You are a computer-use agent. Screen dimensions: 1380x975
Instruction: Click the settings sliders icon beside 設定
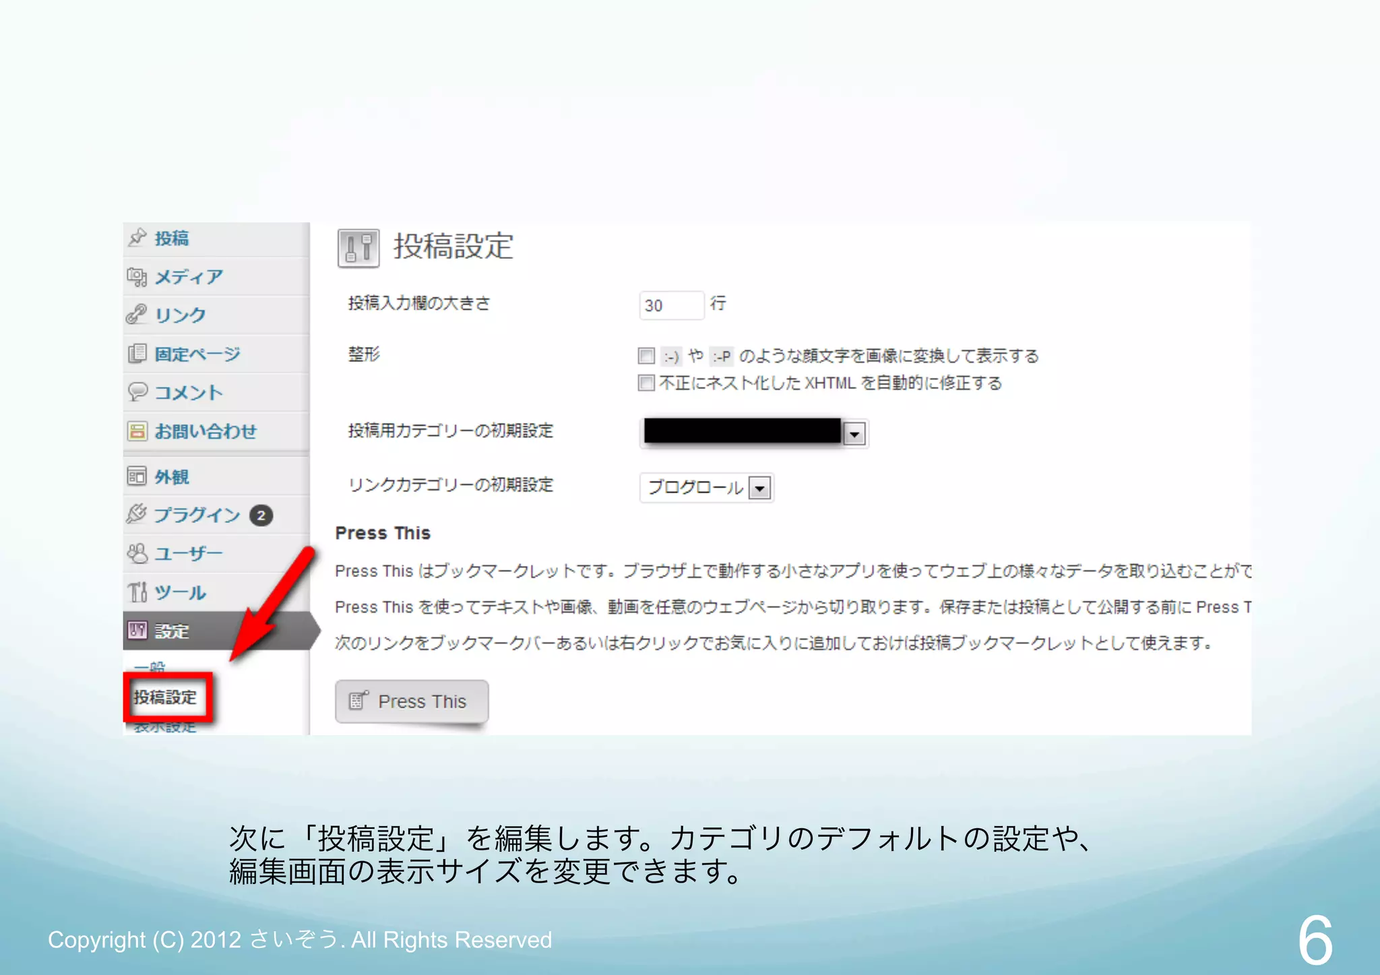click(137, 631)
